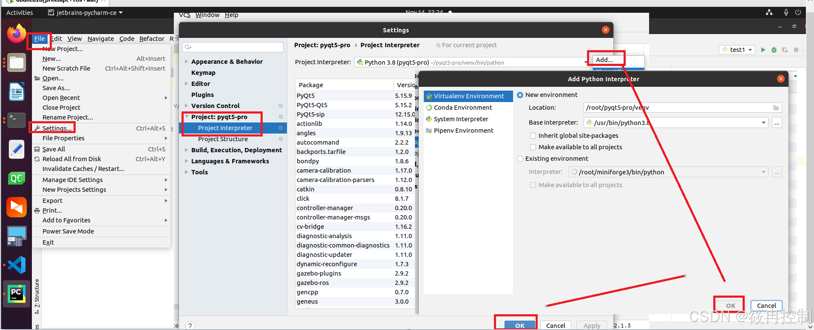The width and height of the screenshot is (814, 330).
Task: Open the orange presentation app dock icon
Action: coord(17,207)
